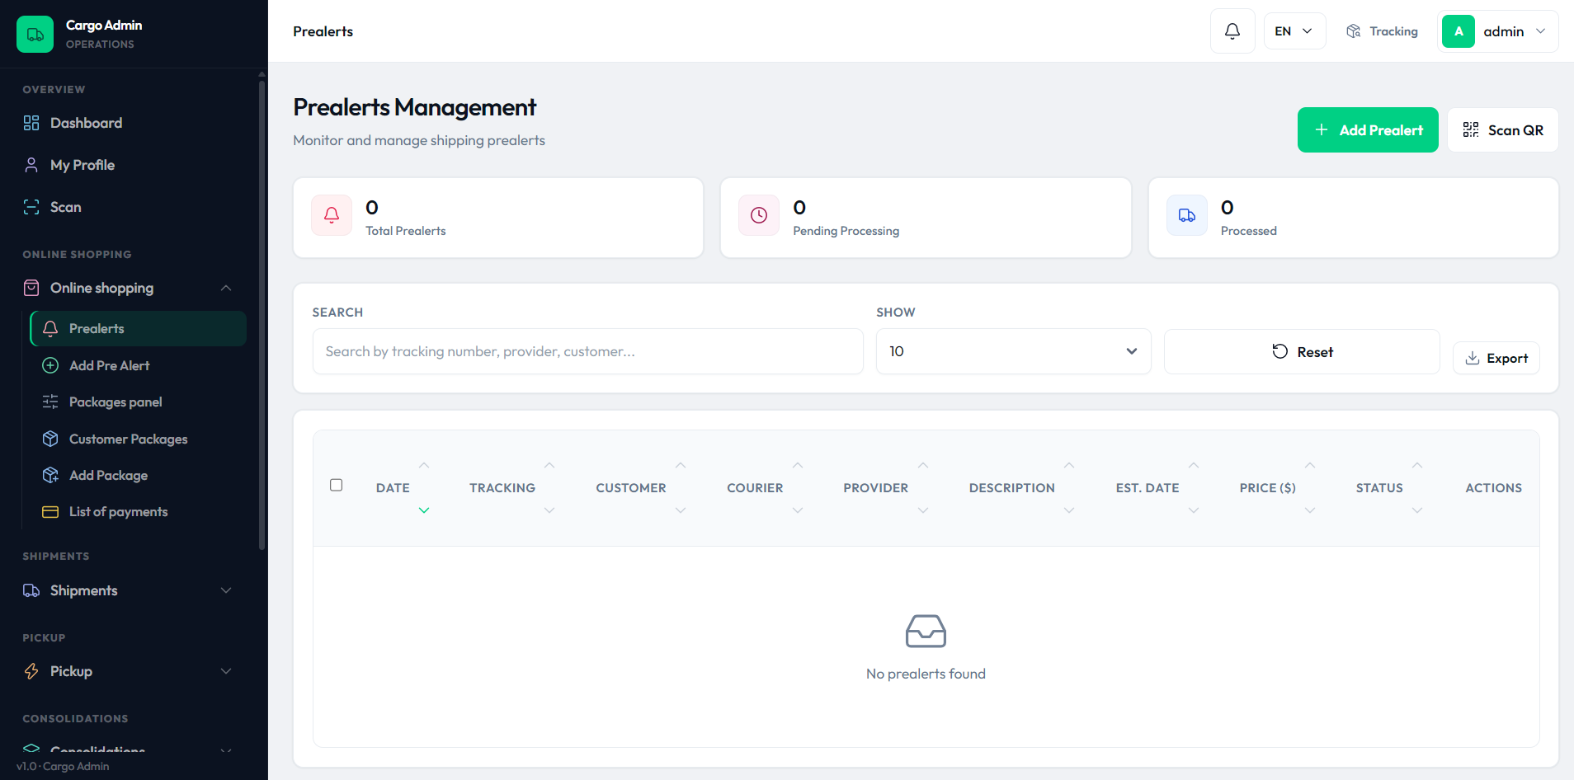Click the 'Pending Processing' label
Image resolution: width=1574 pixels, height=780 pixels.
tap(846, 231)
